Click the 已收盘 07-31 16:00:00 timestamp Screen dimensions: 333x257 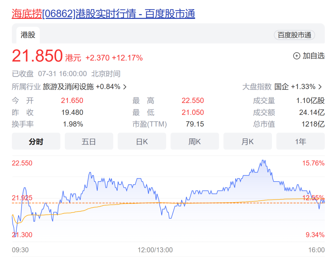[66, 74]
